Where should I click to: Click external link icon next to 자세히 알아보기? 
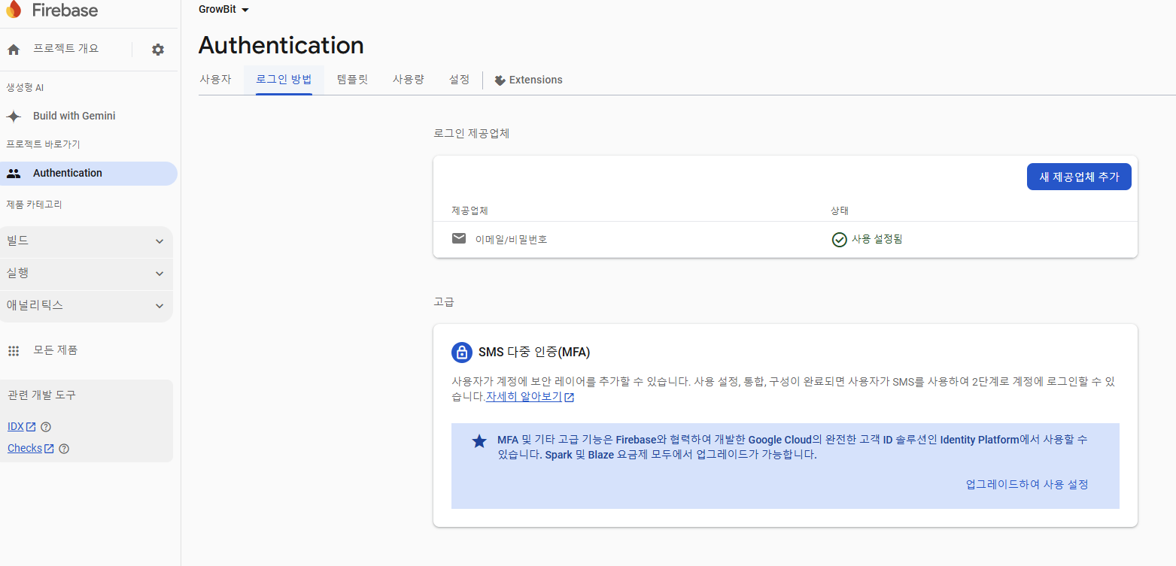(570, 398)
